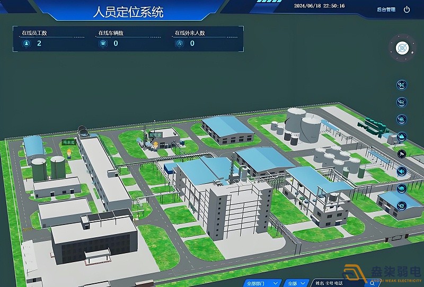Screen dimensions: 424x287
Task: Click the seventh round icon in right toolbar
Action: (402, 189)
